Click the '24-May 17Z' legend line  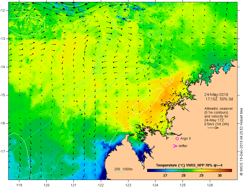[214, 120]
